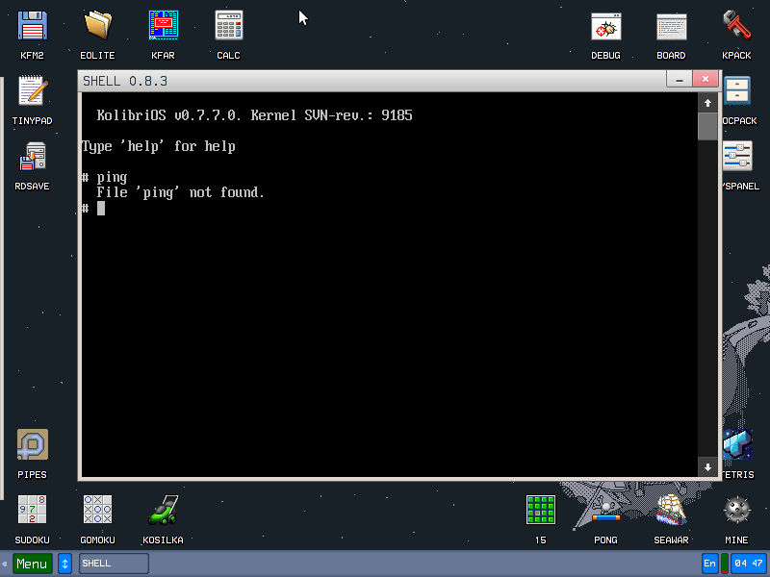Open the Menu button on taskbar
The image size is (770, 577).
point(33,564)
